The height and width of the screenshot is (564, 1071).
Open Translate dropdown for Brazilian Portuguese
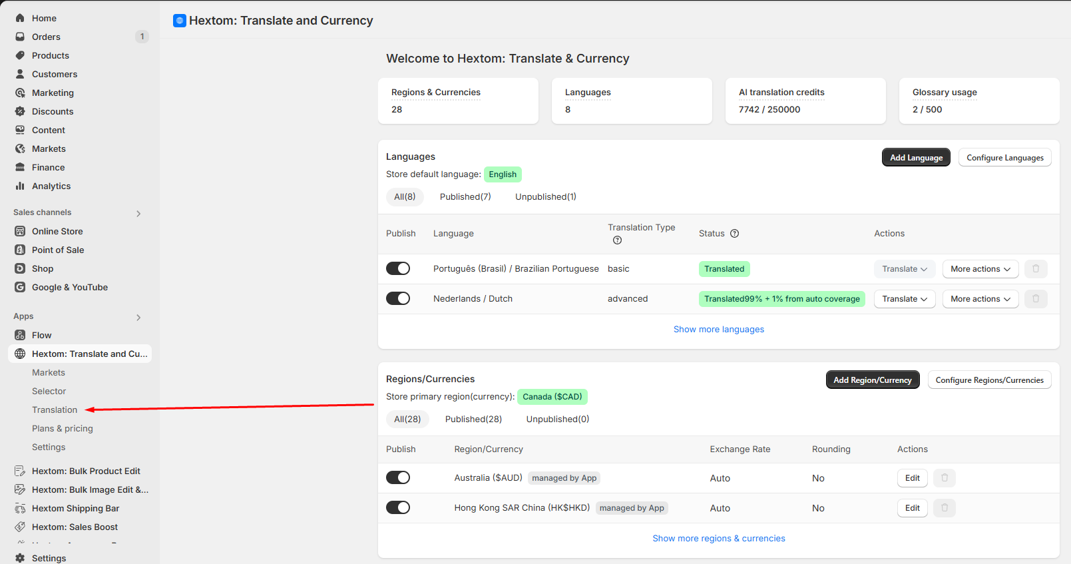(x=905, y=269)
